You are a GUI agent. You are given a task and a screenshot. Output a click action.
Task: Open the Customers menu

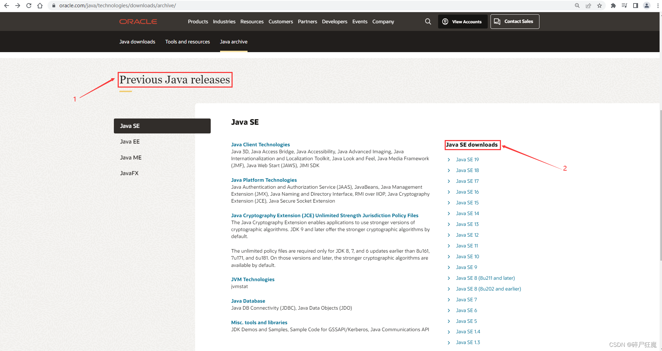tap(281, 22)
